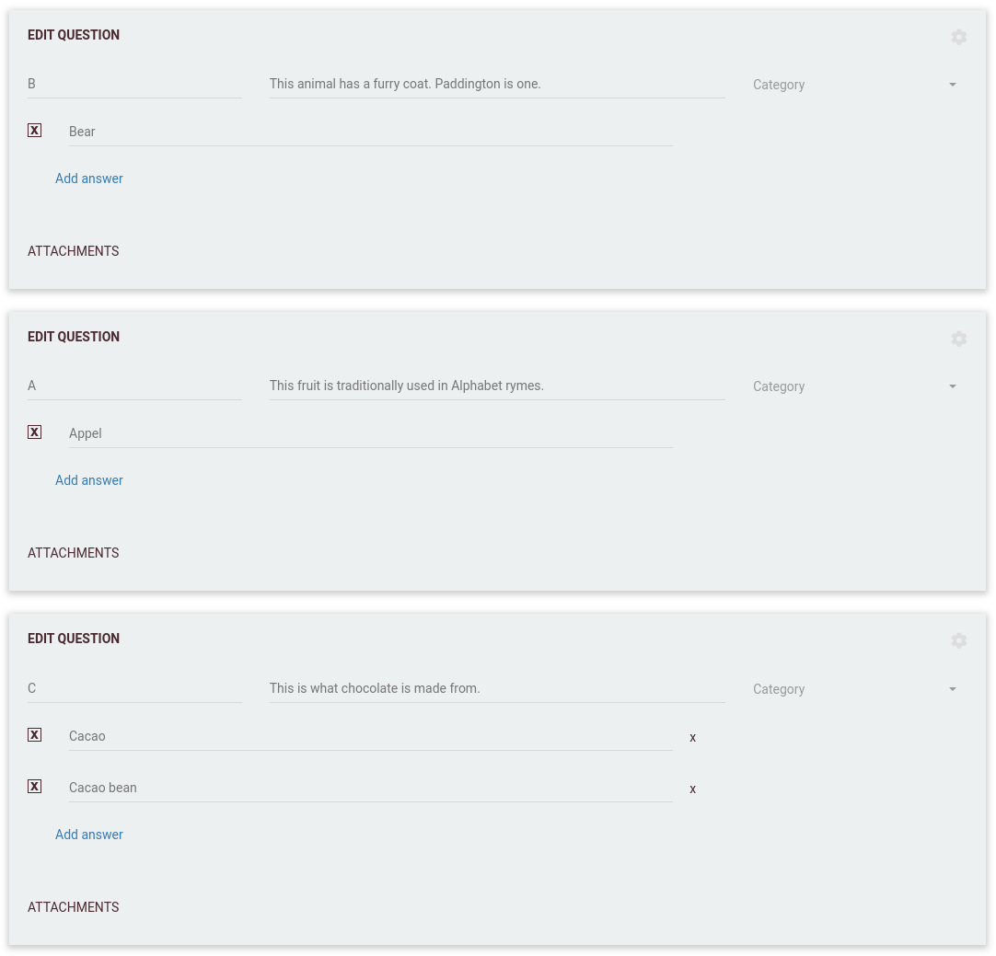
Task: Edit the question letter field B
Action: click(134, 84)
